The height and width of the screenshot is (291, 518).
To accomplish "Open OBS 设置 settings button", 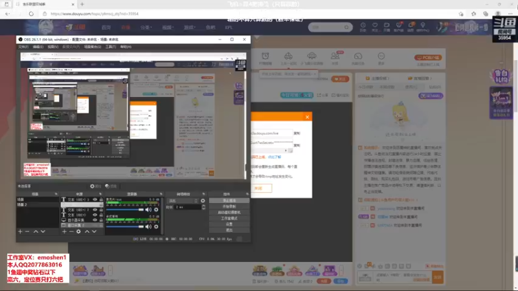I will coord(229,224).
